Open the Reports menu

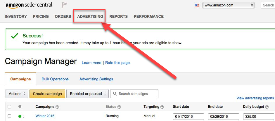point(119,16)
